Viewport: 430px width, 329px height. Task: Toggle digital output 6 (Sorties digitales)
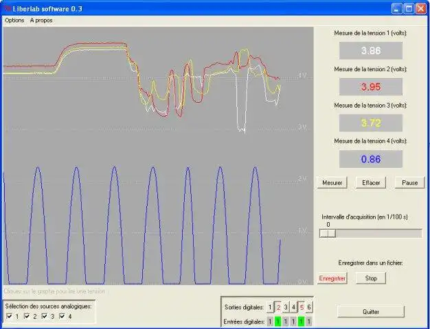click(309, 307)
